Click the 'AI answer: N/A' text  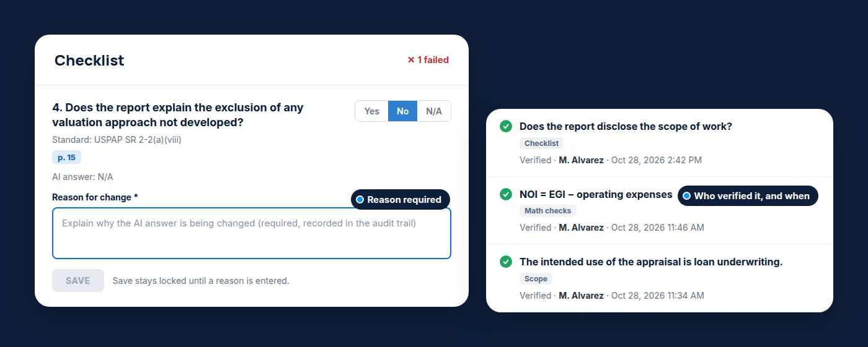[x=82, y=177]
